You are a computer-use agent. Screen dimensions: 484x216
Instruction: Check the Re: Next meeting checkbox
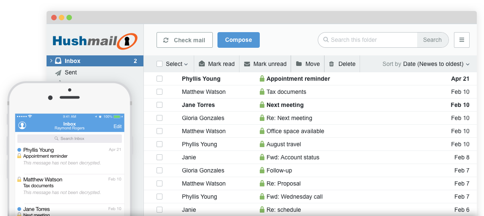pyautogui.click(x=159, y=118)
